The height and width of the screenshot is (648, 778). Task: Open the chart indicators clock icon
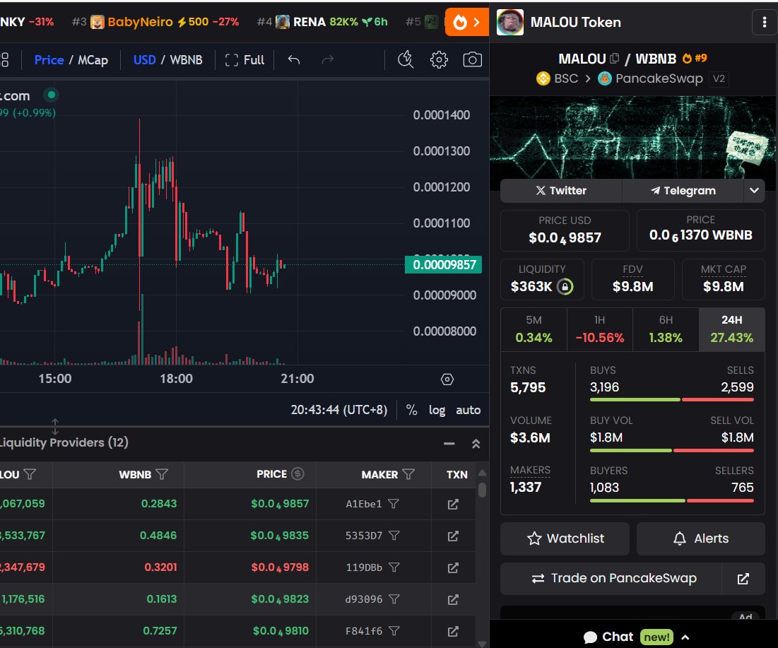[406, 59]
